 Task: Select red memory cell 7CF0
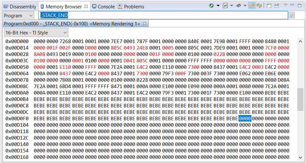(x=271, y=48)
